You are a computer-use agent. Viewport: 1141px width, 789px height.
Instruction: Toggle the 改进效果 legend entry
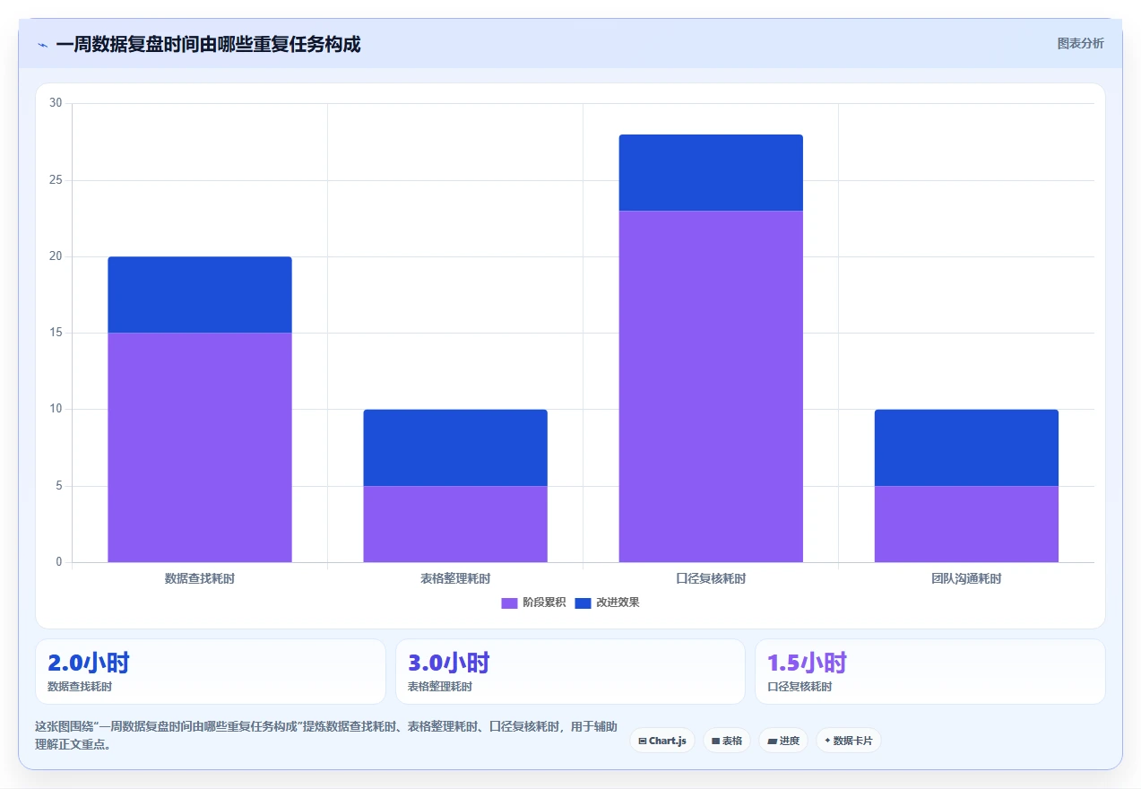click(x=607, y=603)
